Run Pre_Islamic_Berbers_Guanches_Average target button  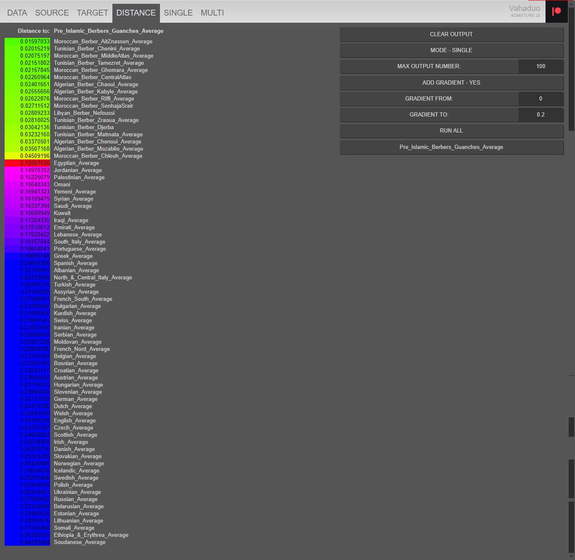click(x=451, y=147)
